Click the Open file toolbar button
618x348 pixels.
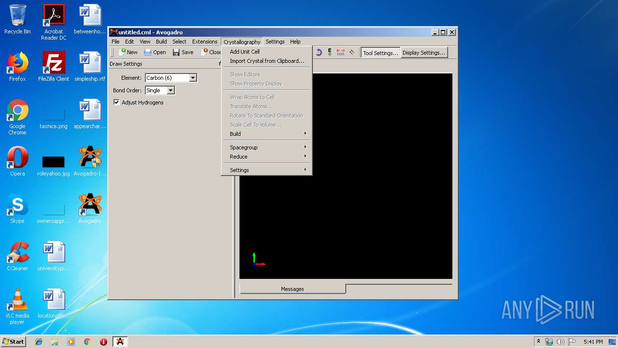155,52
